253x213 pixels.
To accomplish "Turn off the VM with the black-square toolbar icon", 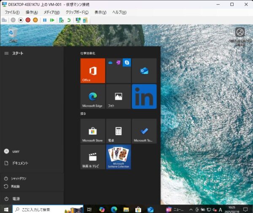I will (x=21, y=20).
